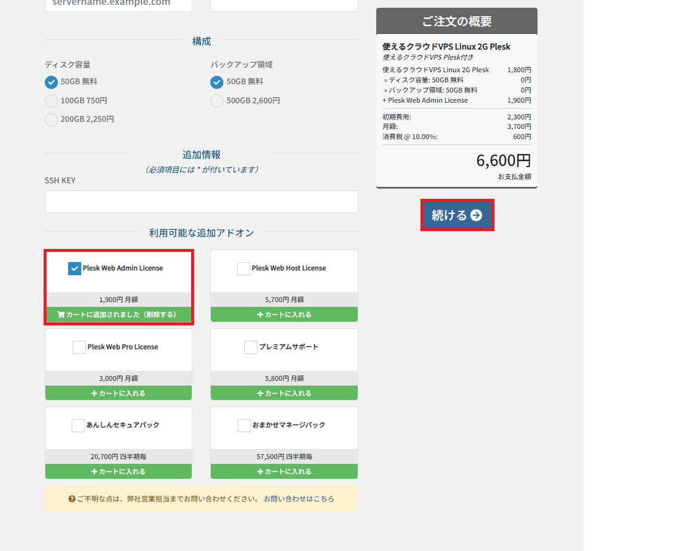Viewport: 688px width, 551px height.
Task: Check the Plesk Web Host License checkbox
Action: (x=244, y=269)
